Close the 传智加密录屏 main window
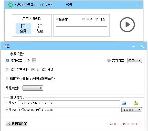Screen dimensions: 148x131 click(138, 5)
